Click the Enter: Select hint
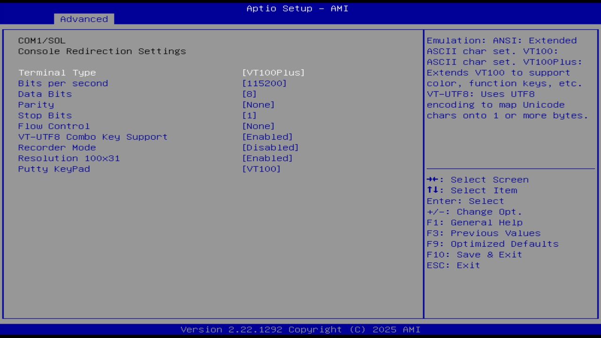The height and width of the screenshot is (338, 601). [465, 201]
